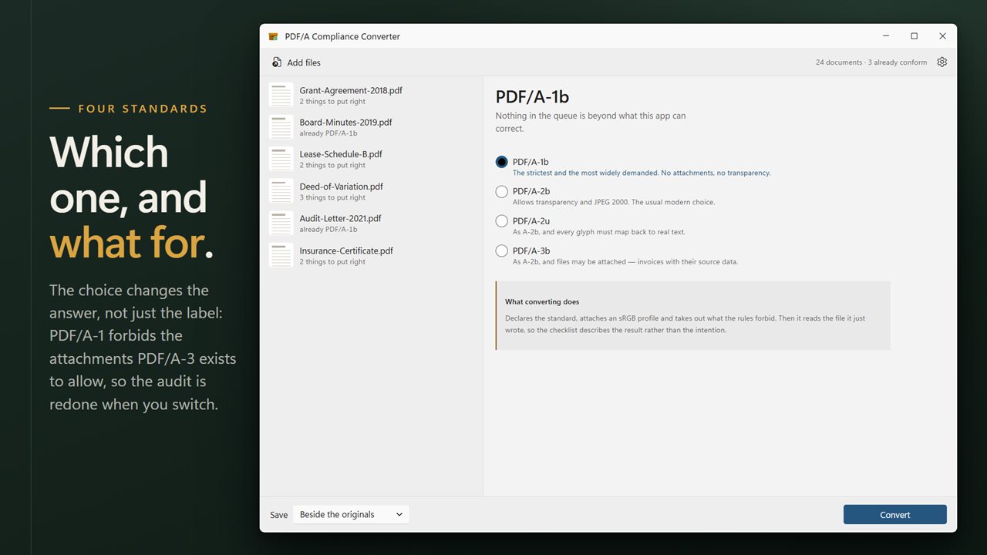Image resolution: width=987 pixels, height=555 pixels.
Task: Click the "already PDF/A-1b" status under Audit-Letter-2021.pdf
Action: 328,230
